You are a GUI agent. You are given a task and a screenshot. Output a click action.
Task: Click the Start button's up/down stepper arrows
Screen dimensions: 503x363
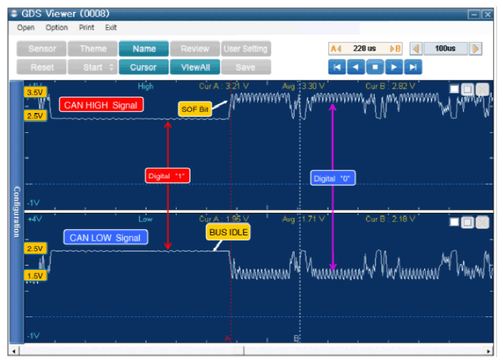point(112,67)
